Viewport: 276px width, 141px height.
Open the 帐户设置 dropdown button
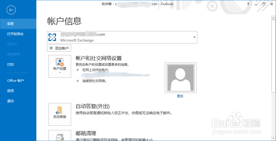point(60,66)
